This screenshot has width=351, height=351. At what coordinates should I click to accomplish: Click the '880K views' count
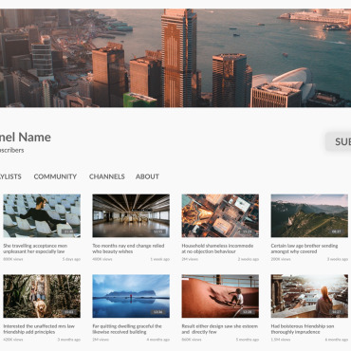[x=13, y=259]
